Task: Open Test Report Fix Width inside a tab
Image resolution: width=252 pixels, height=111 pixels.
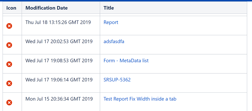Action: pyautogui.click(x=140, y=99)
